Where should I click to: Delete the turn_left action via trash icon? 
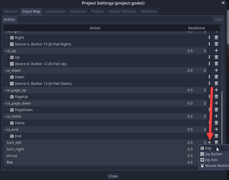tap(216, 143)
